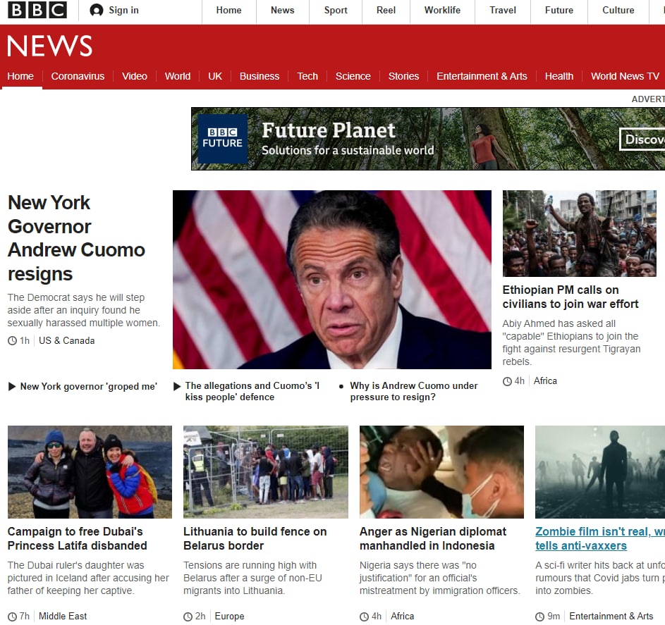Open 'Anger as Nigerian diplomat manhandled' headline
The height and width of the screenshot is (625, 665).
click(x=433, y=538)
